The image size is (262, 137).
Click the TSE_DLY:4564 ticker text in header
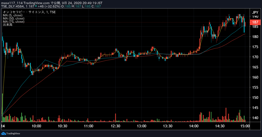pos(13,6)
